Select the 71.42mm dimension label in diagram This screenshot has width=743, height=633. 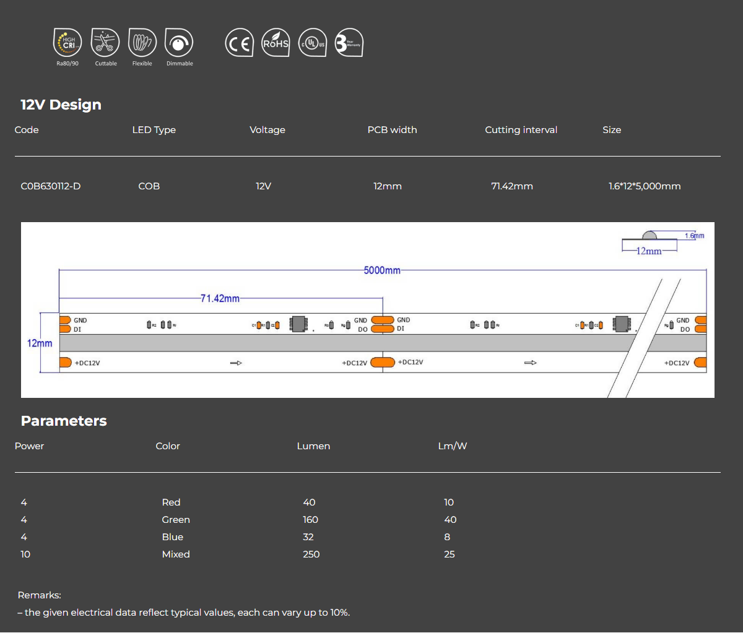[x=220, y=298]
